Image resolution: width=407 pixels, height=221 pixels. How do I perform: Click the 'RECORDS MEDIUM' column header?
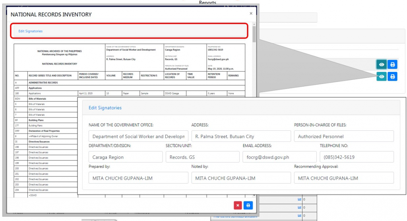[x=128, y=76]
